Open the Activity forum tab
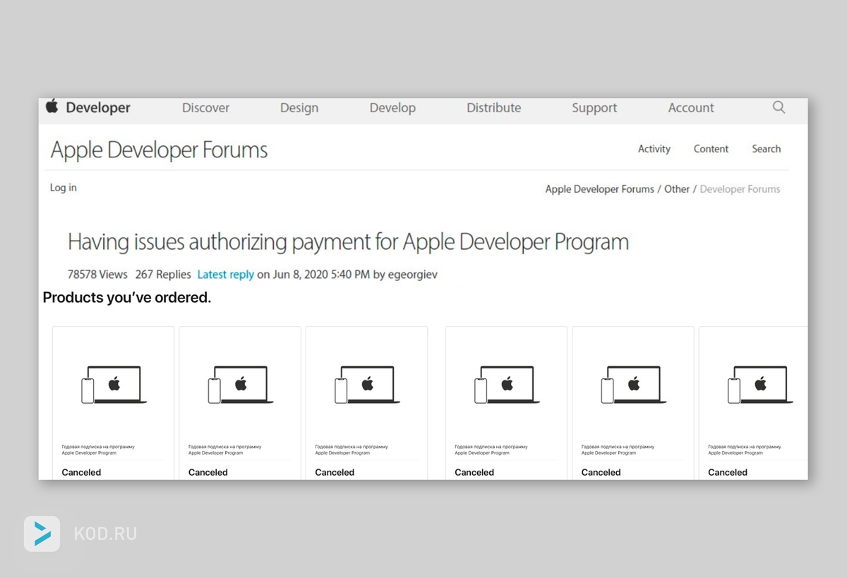The image size is (847, 578). tap(654, 149)
